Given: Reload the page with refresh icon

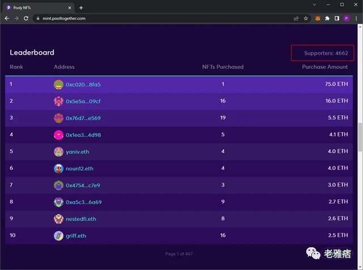Looking at the screenshot, I should (26, 18).
